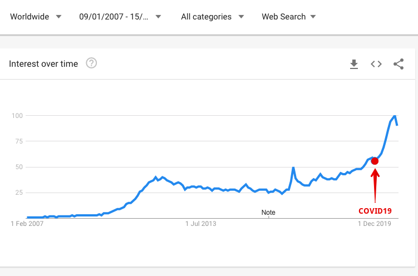Select the Worldwide filter label
This screenshot has width=418, height=276.
(x=29, y=17)
